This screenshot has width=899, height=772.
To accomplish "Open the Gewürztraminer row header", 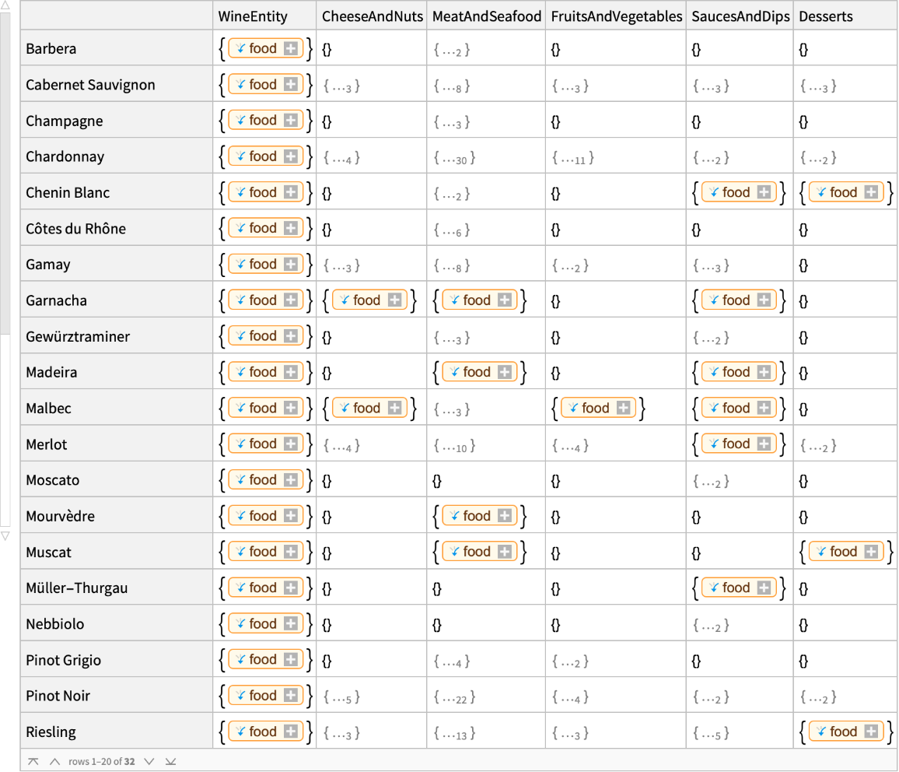I will (x=78, y=337).
